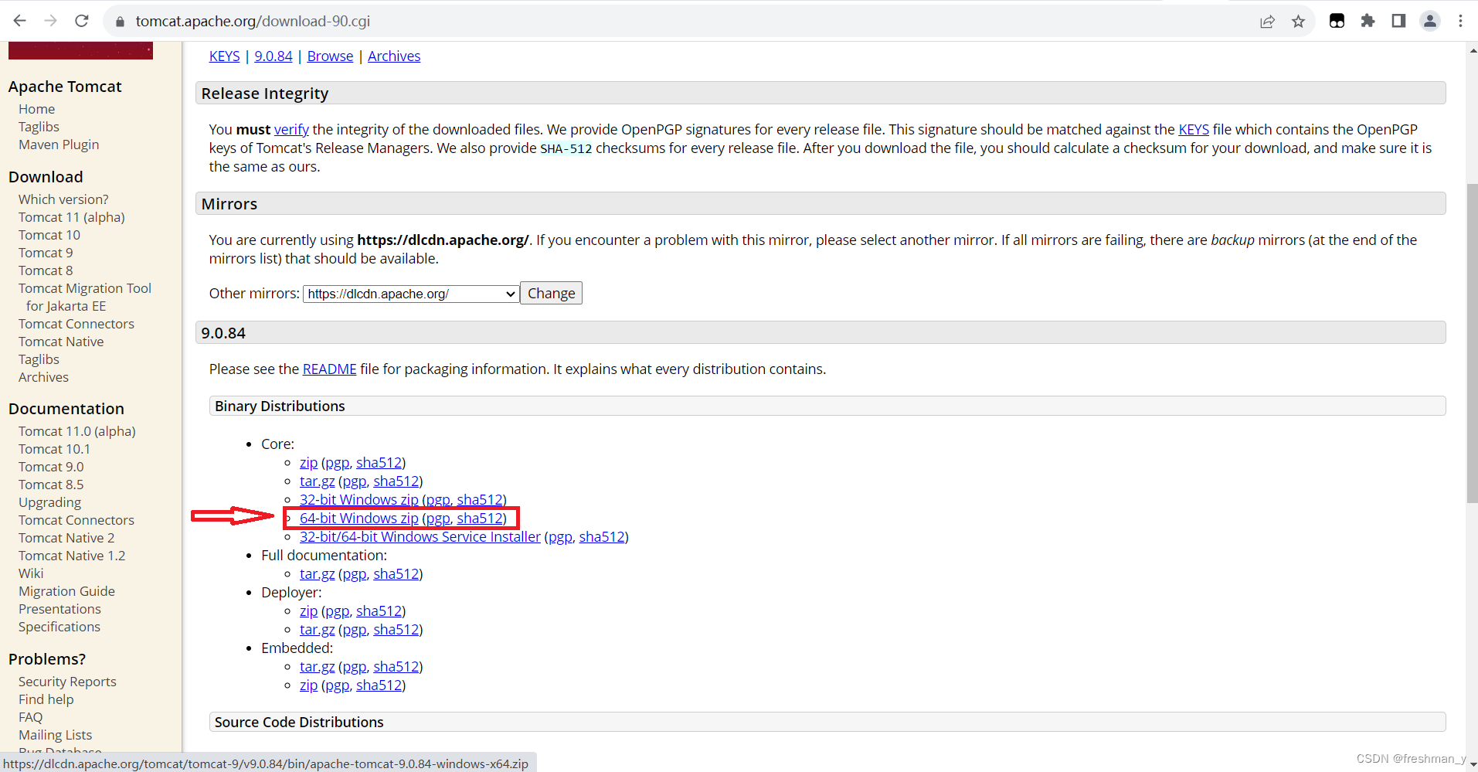Screen dimensions: 1478x772
Task: Open sha512 for Core zip
Action: pyautogui.click(x=379, y=462)
